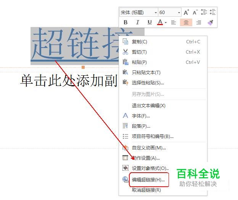The height and width of the screenshot is (200, 238).
Task: Click the format object icon beside 设置对象格式
Action: (125, 168)
